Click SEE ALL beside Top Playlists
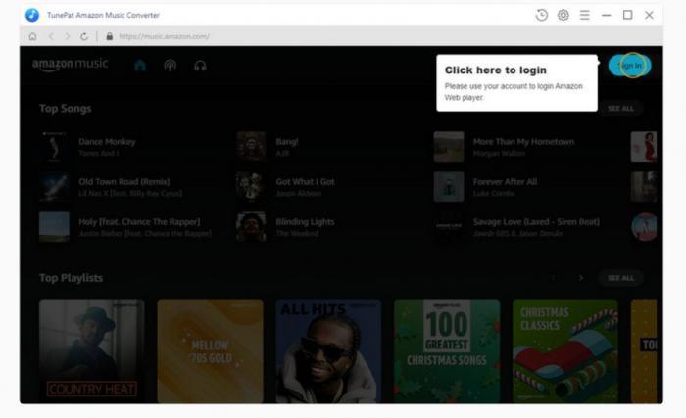This screenshot has height=418, width=686. click(x=620, y=278)
